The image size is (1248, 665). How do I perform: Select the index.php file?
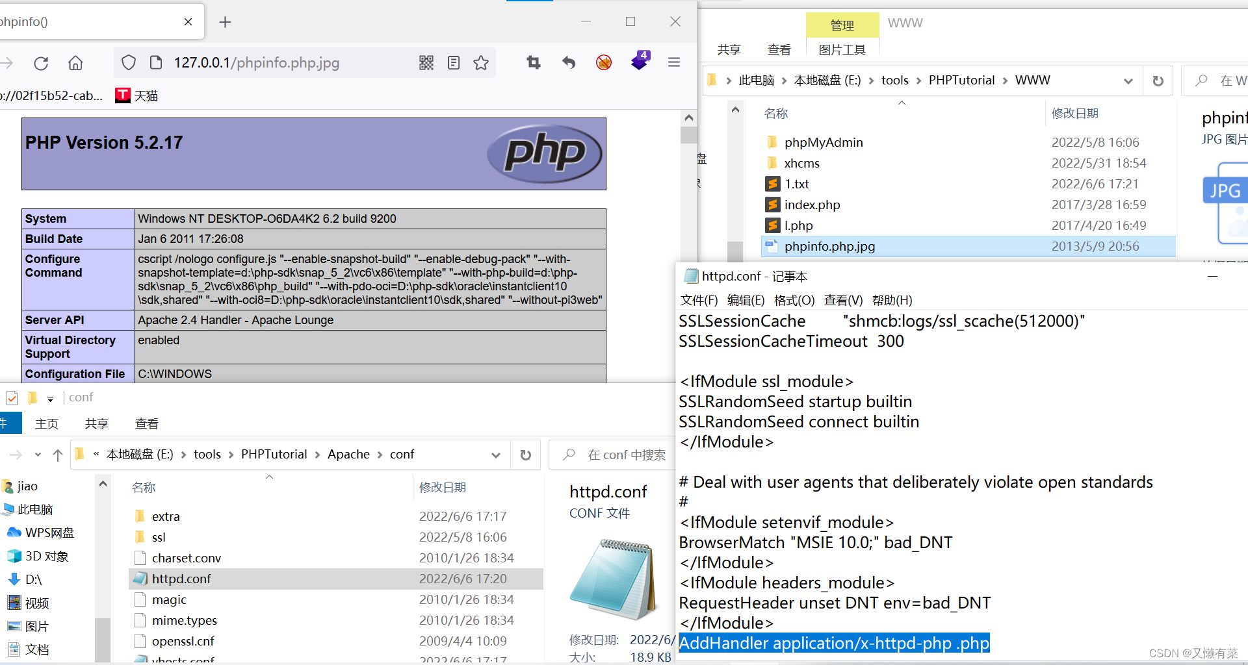pos(812,205)
